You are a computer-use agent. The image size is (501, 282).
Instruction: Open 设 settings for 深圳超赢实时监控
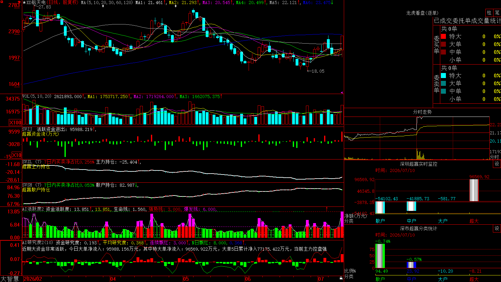[x=497, y=164]
